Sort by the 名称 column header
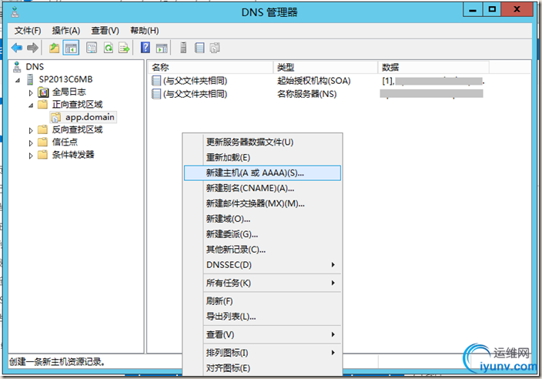The height and width of the screenshot is (379, 542). 210,68
